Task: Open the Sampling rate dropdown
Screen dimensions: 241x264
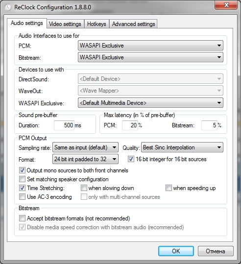Action: (85, 147)
